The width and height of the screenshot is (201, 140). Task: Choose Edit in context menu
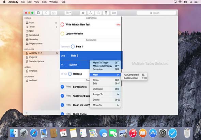[x=105, y=83]
